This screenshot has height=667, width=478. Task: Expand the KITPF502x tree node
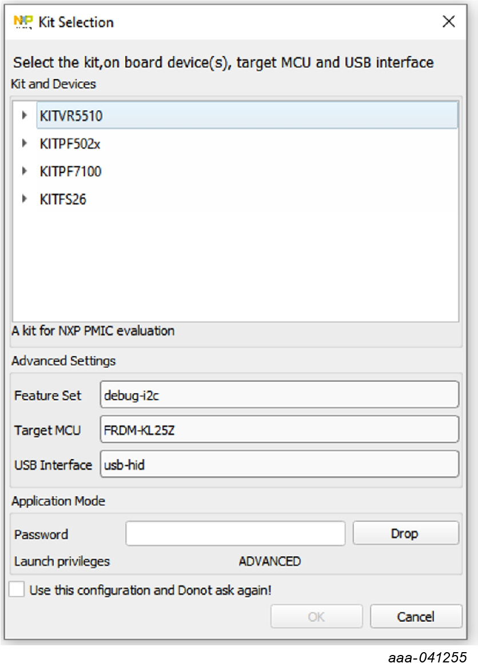(25, 143)
